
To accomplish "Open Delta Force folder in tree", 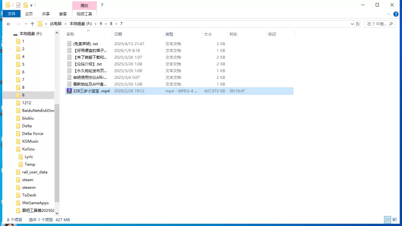I will 33,134.
